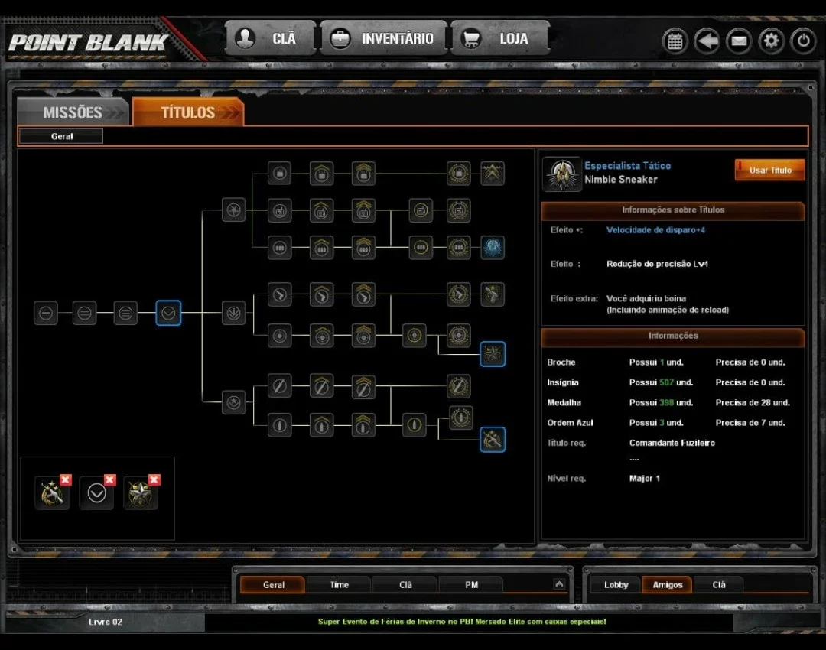
Task: Remove the equipped star emblem title
Action: [154, 480]
